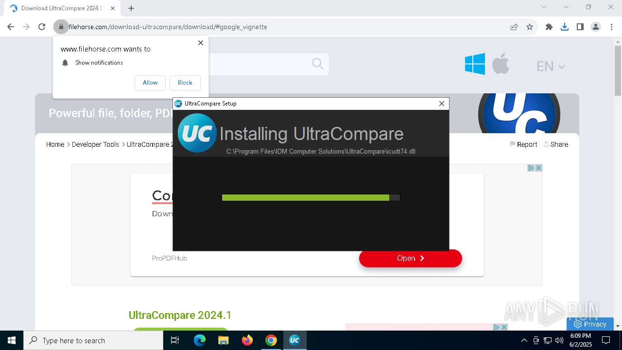Show hidden system tray icons
The image size is (622, 350).
[x=524, y=340]
